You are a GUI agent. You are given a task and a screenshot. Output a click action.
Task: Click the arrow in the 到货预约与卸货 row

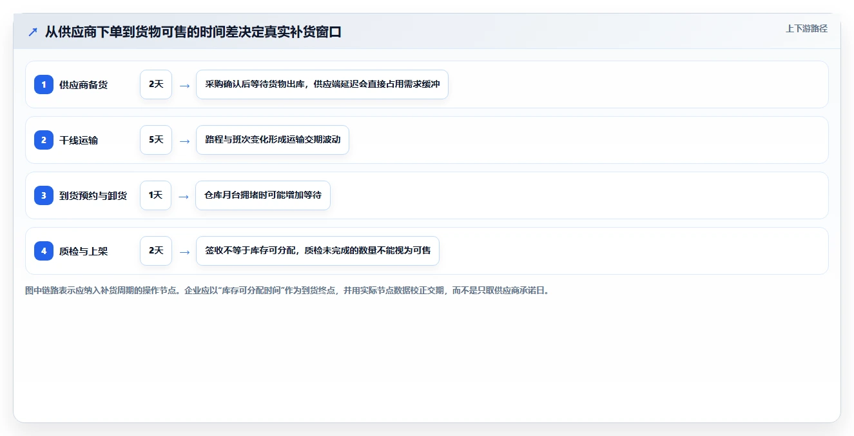(184, 196)
